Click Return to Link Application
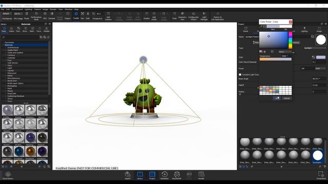This screenshot has width=328, height=184. click(217, 16)
